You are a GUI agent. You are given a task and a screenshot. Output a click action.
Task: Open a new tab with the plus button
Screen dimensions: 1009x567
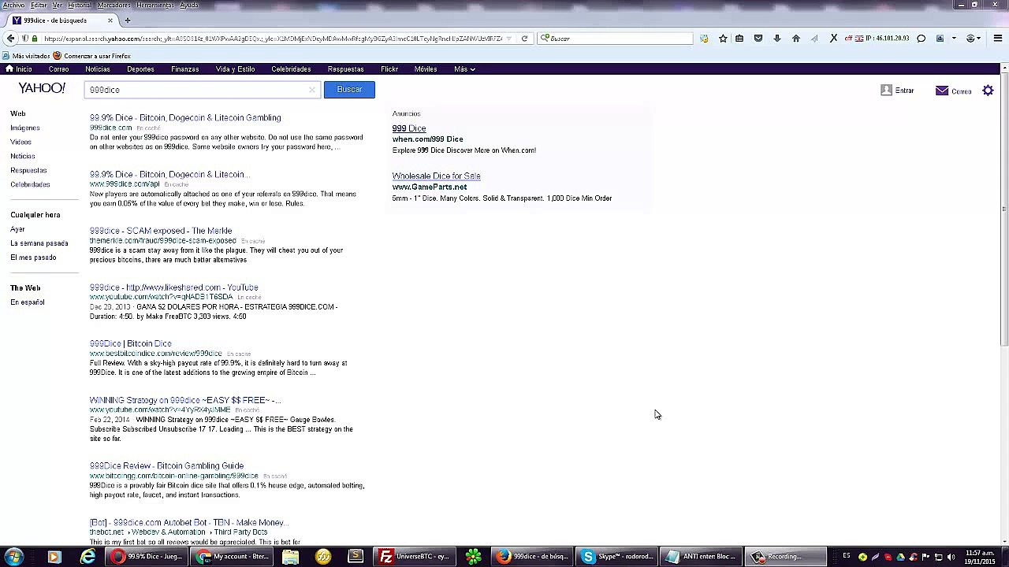pos(128,20)
